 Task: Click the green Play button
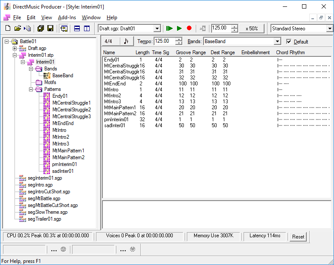pos(179,29)
